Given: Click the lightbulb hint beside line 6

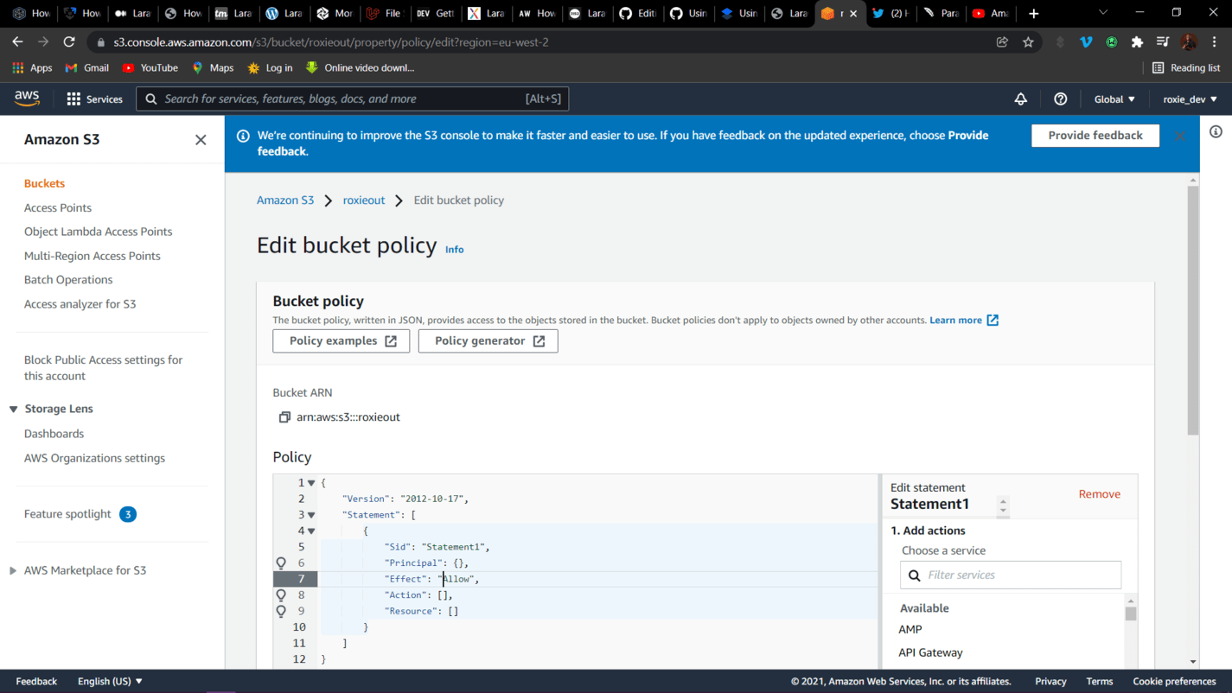Looking at the screenshot, I should click(x=280, y=563).
